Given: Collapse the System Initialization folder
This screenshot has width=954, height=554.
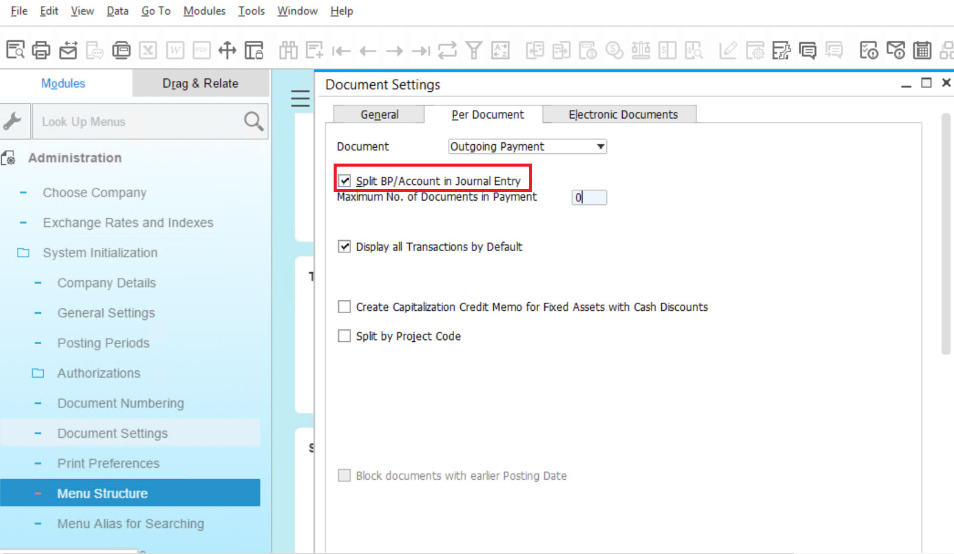Looking at the screenshot, I should (23, 252).
